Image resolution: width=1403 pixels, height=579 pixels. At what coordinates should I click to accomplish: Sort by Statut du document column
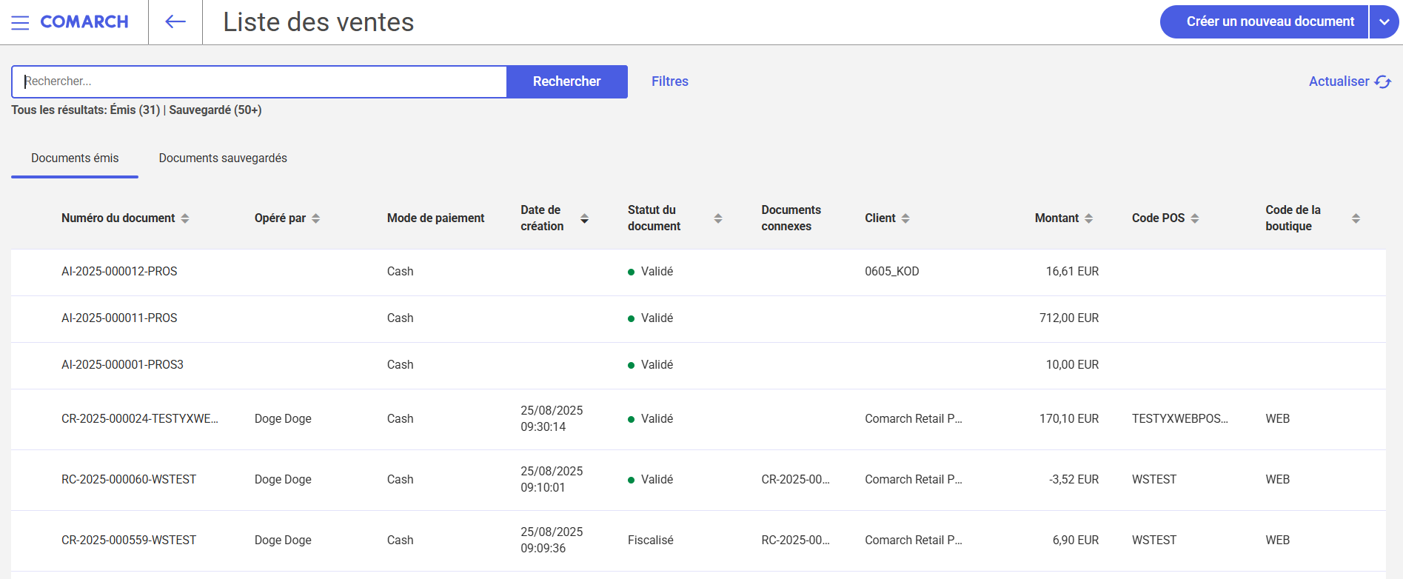coord(717,218)
